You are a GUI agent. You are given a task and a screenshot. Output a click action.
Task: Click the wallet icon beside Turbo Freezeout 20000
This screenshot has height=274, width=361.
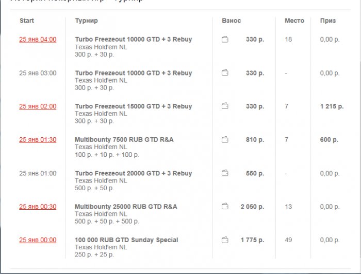click(x=225, y=173)
